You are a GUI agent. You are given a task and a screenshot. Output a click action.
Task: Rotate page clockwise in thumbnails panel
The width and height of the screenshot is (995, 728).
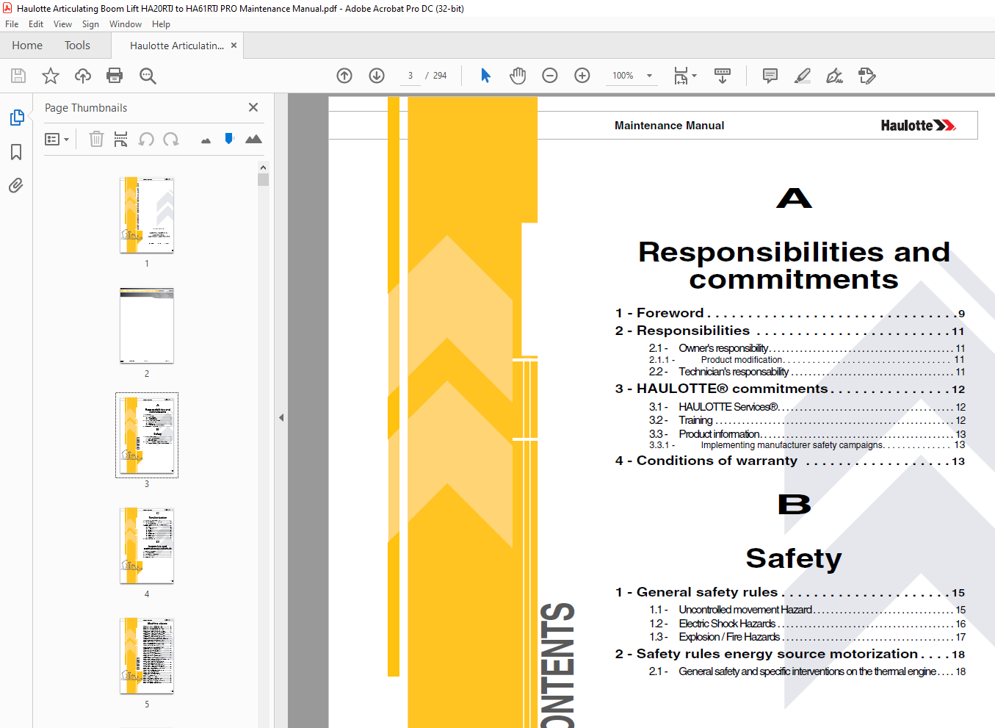pyautogui.click(x=171, y=139)
